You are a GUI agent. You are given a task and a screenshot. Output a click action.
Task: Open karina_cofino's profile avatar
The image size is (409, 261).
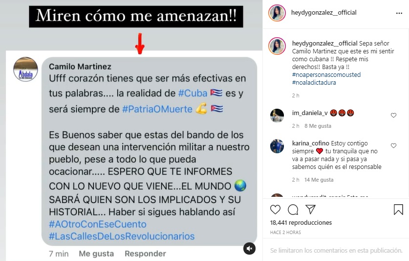(277, 146)
